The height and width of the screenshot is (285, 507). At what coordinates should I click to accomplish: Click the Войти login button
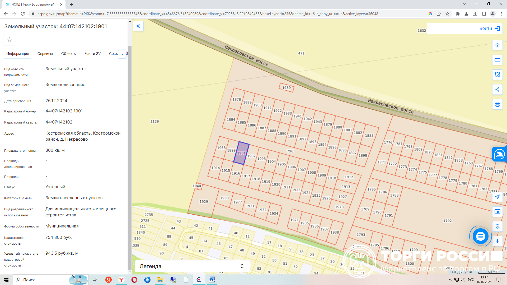tap(489, 28)
